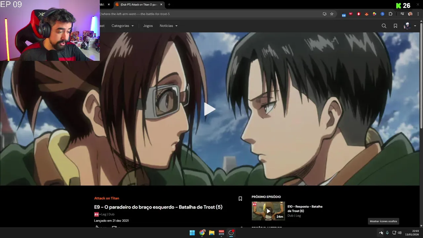
Task: Expand the account dropdown arrow beside avatar
Action: click(x=415, y=26)
